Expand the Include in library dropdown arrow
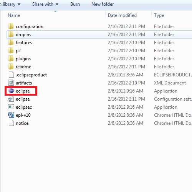The height and width of the screenshot is (192, 192). coord(19,4)
